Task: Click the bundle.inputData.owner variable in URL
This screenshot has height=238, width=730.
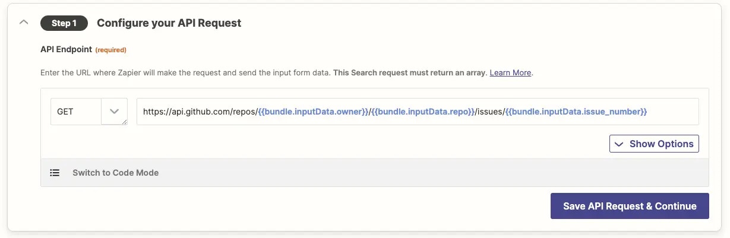Action: [314, 111]
